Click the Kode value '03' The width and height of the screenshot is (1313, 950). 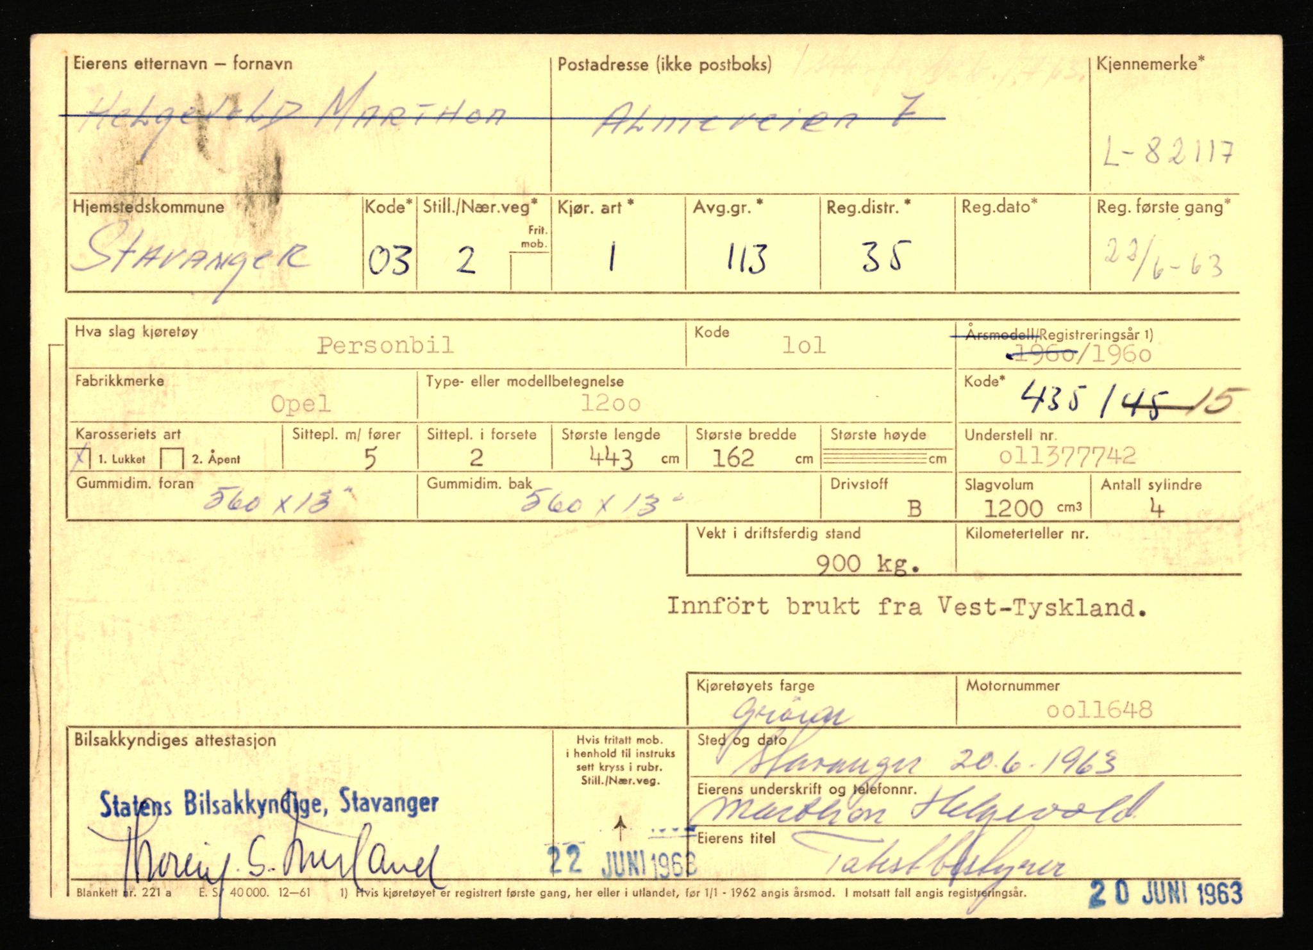click(x=389, y=261)
